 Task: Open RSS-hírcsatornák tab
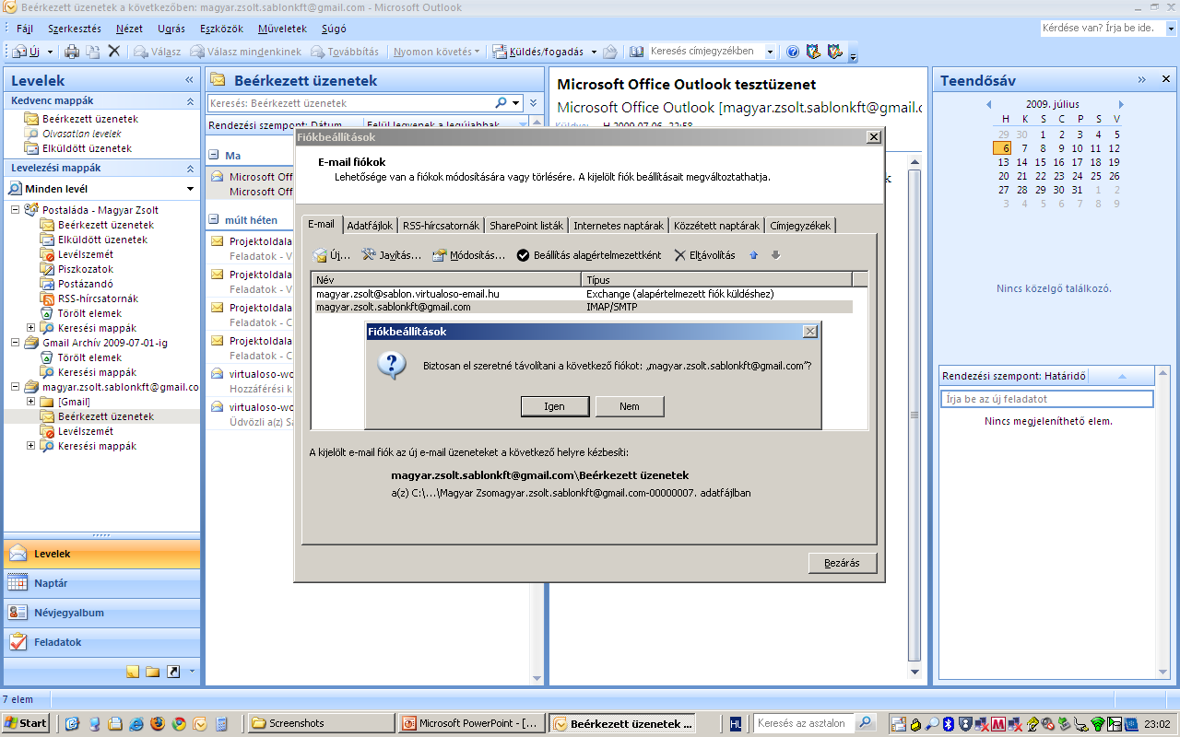(x=441, y=226)
